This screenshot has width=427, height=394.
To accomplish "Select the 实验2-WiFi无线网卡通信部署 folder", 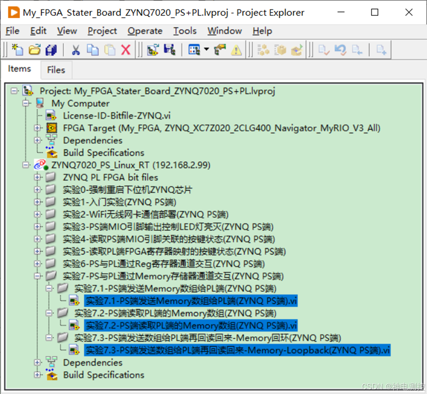I will (146, 214).
